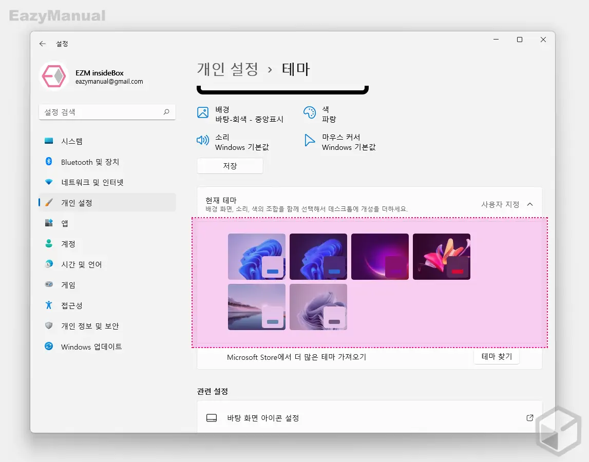This screenshot has width=589, height=462.
Task: Open 개인 정보 및 보안 settings
Action: [107, 325]
